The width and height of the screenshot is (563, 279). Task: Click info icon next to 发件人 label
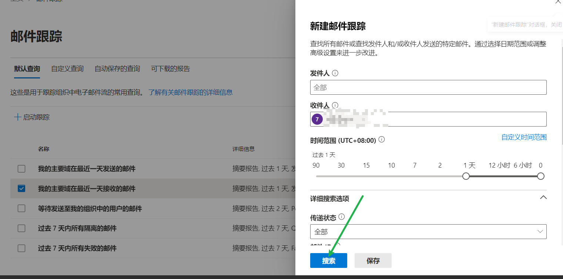point(335,73)
